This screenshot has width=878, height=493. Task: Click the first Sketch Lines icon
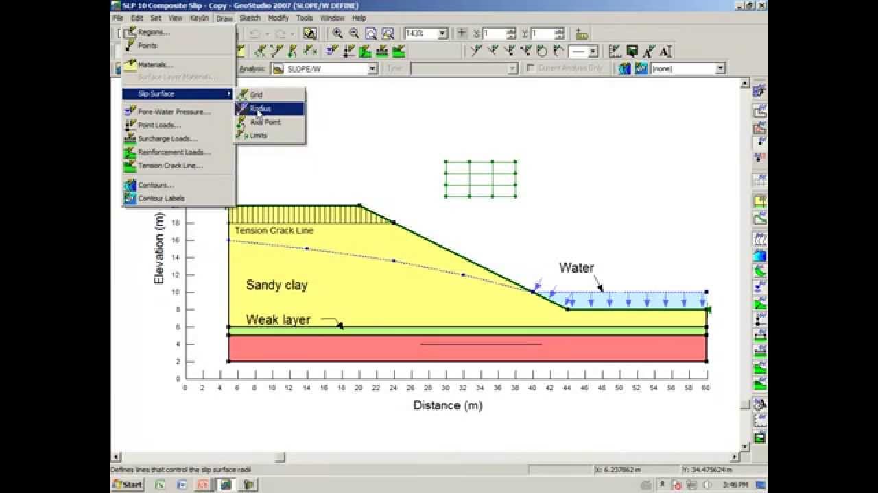(x=475, y=51)
